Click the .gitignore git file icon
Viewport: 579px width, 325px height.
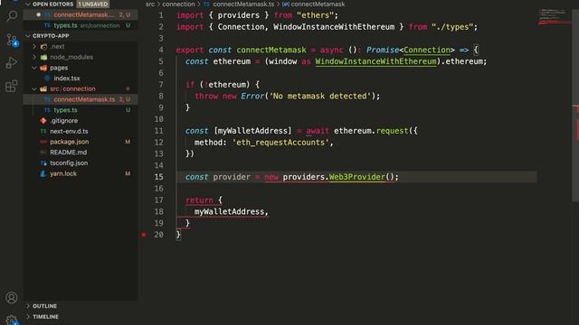pyautogui.click(x=43, y=120)
